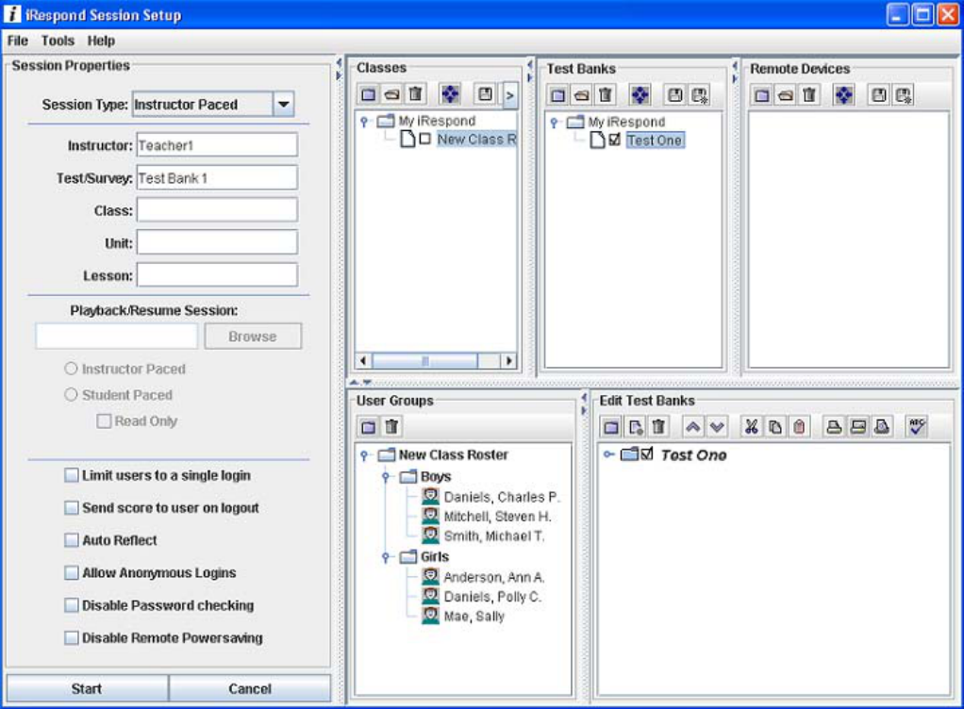
Task: Click the move up arrow in Edit Test Banks
Action: (693, 426)
